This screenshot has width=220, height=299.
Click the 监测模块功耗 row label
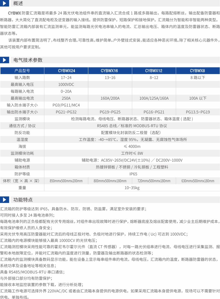point(22,153)
